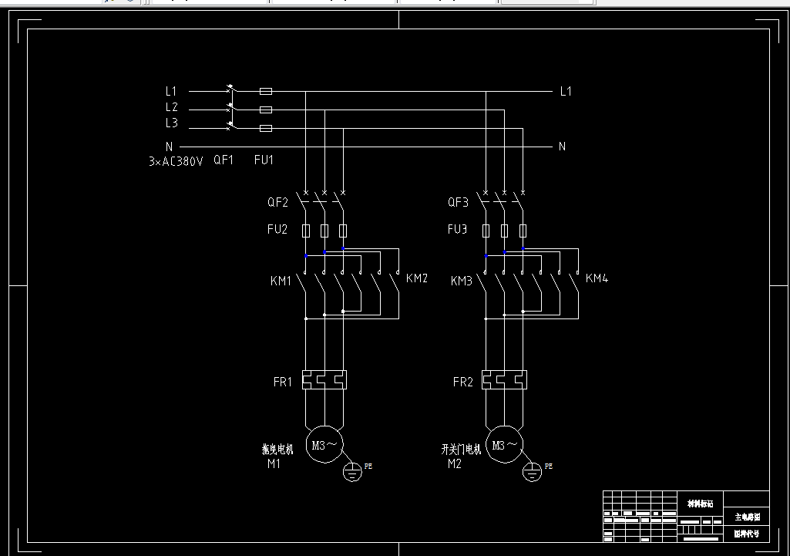Viewport: 790px width, 556px height.
Task: Click the 图样代号 title block cell
Action: pos(747,534)
